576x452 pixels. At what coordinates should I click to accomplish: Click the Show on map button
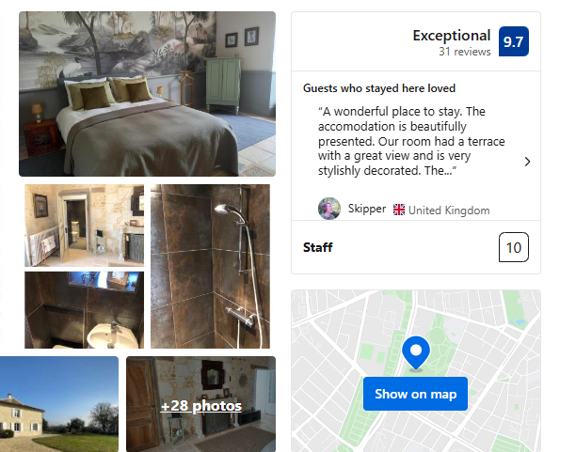(x=415, y=394)
